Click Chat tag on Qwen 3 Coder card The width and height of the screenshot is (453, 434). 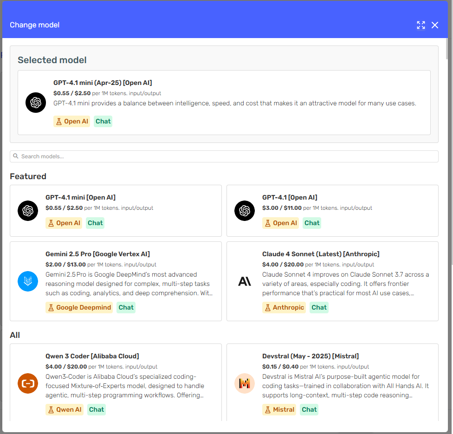pos(97,410)
